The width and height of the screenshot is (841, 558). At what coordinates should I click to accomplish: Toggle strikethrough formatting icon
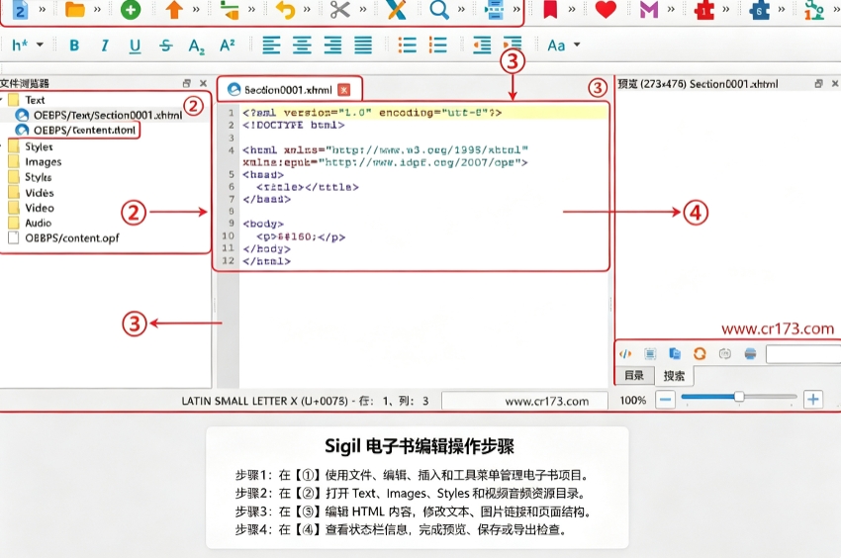click(x=166, y=46)
